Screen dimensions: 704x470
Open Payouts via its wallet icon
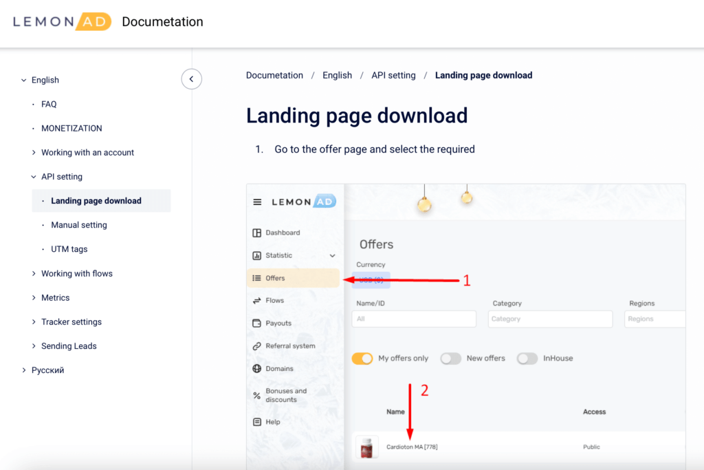257,323
